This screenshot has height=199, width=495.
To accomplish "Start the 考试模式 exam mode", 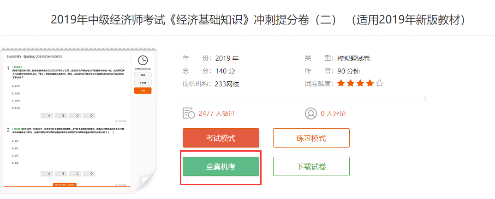I will (221, 138).
